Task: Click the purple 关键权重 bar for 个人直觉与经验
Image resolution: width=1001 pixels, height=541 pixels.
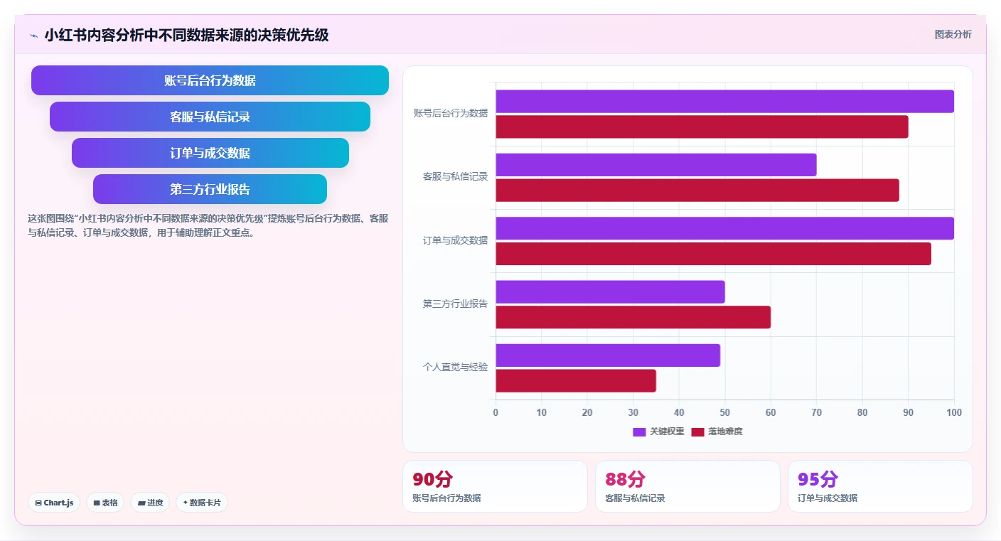Action: point(608,355)
